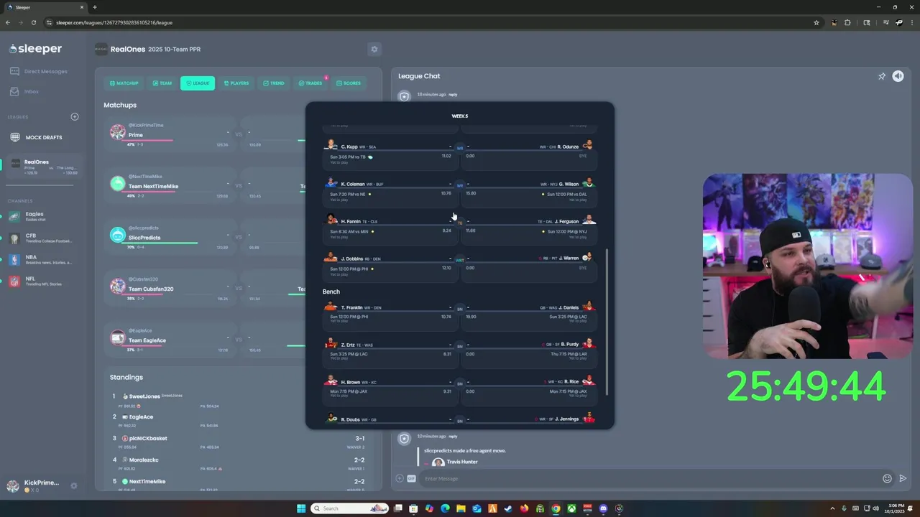Click the browser address bar

pos(431,22)
